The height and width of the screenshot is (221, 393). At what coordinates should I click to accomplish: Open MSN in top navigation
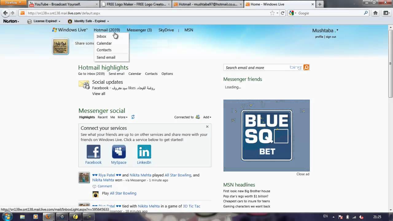click(x=189, y=30)
